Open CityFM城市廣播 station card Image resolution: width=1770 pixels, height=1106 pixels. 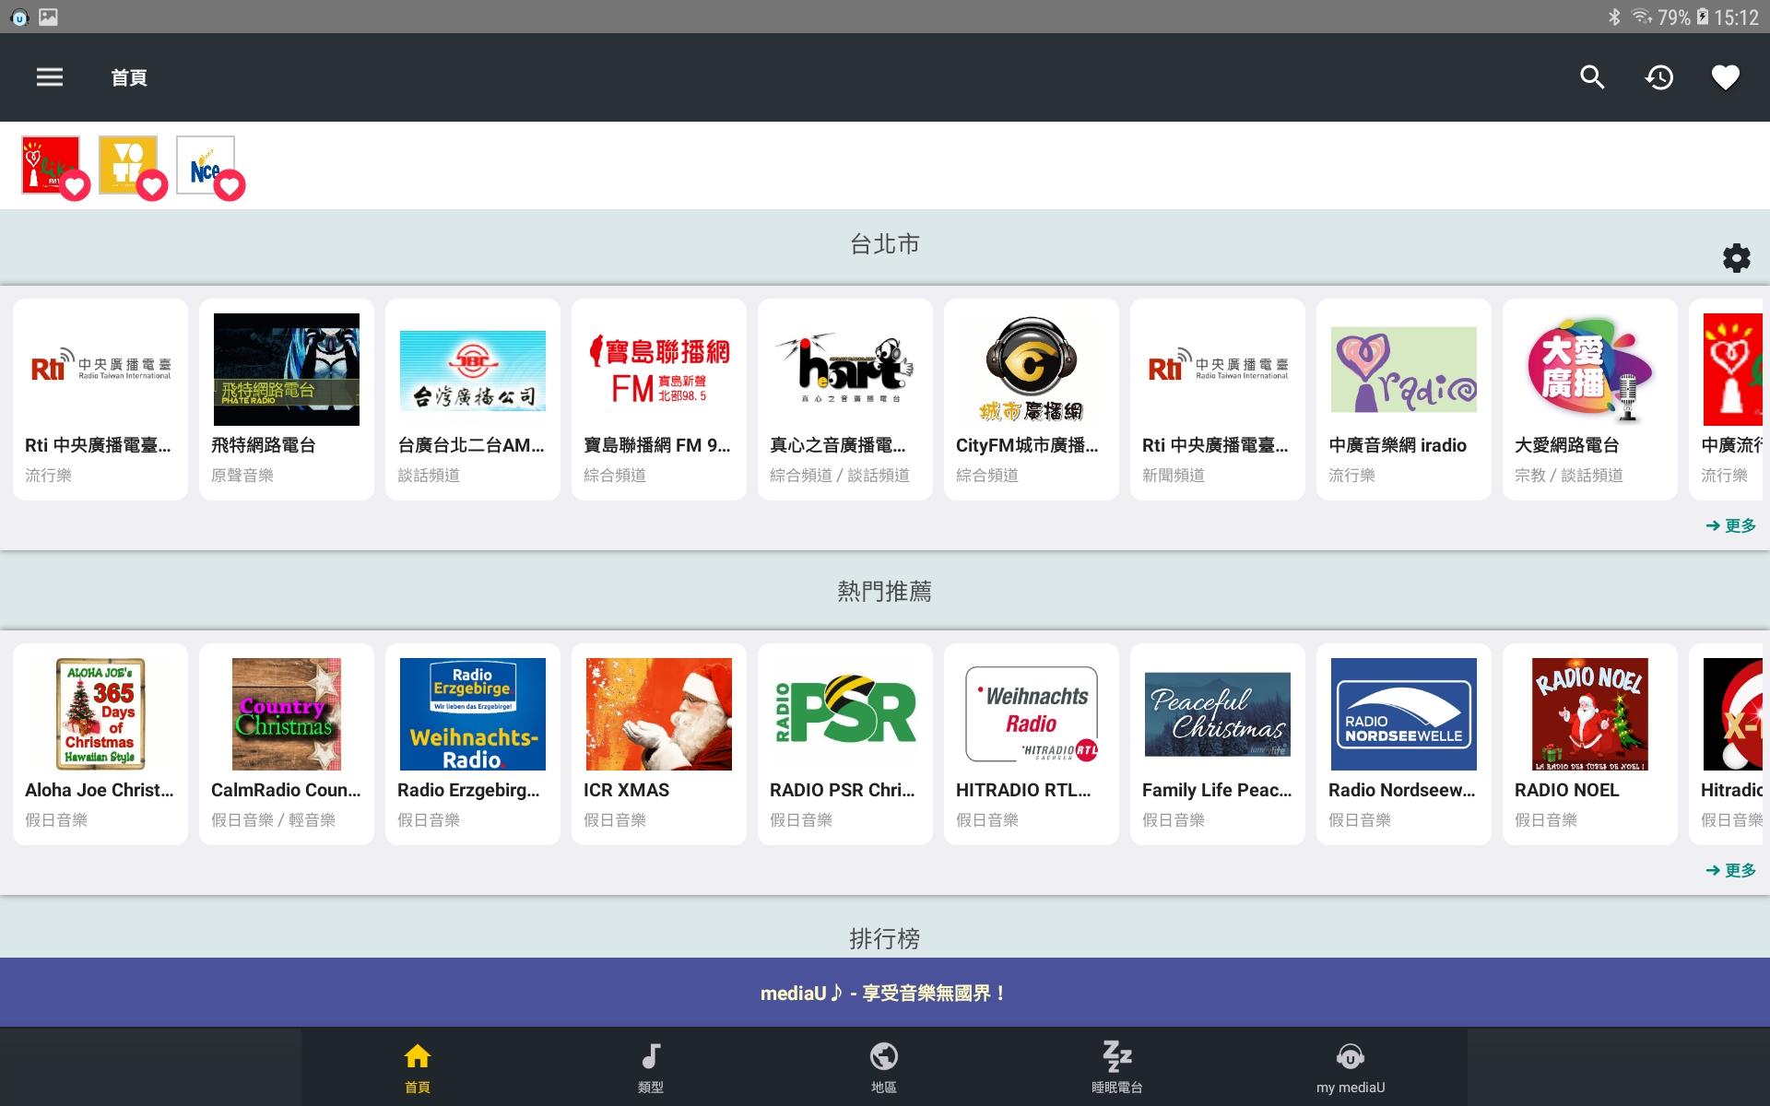pyautogui.click(x=1031, y=398)
